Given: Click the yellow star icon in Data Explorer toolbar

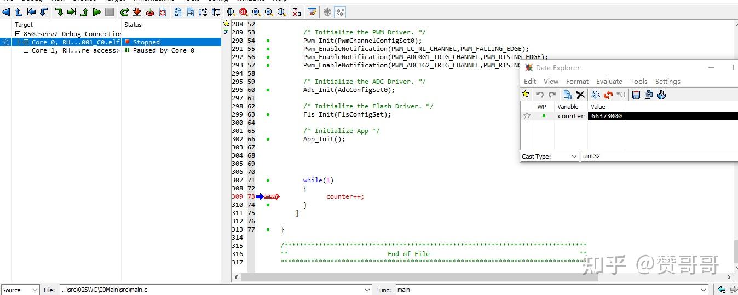Looking at the screenshot, I should click(526, 95).
